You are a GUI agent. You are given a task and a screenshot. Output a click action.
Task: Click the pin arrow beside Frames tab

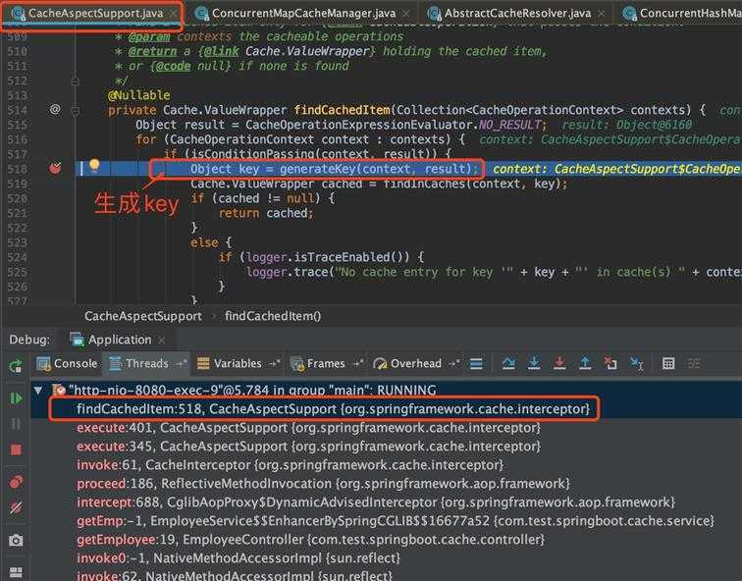click(x=357, y=363)
